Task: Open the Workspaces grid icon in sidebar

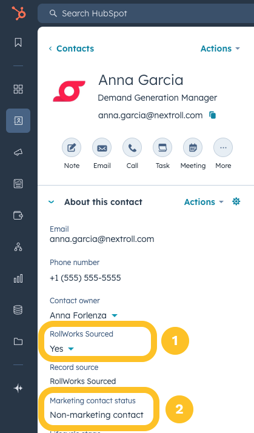Action: 18,89
